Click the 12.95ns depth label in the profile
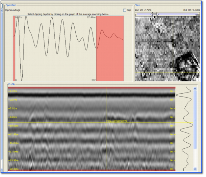This screenshot has height=177, width=206. 14,134
